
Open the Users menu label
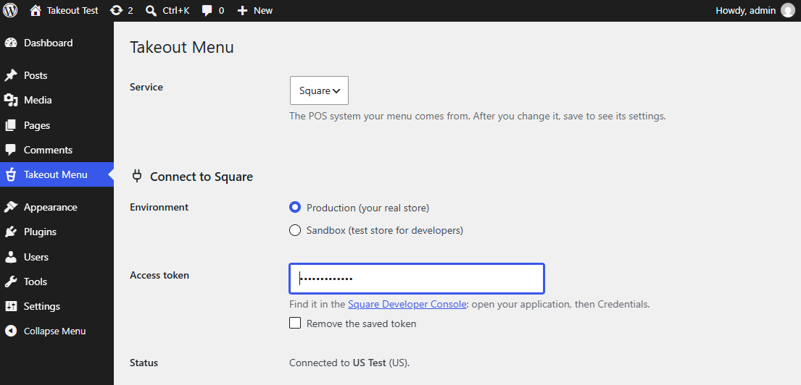(x=36, y=257)
